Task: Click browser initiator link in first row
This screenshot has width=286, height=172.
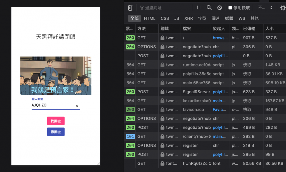Action: 220,38
